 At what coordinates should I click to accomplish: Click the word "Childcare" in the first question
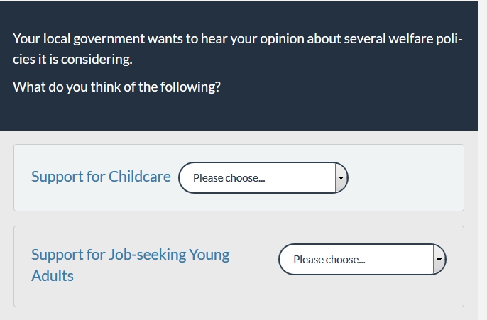140,177
